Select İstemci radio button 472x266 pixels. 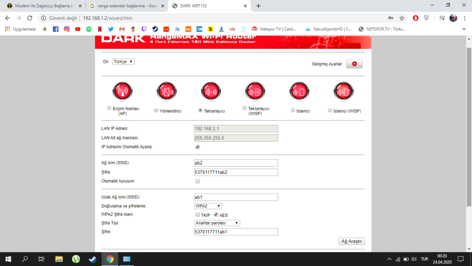click(293, 110)
